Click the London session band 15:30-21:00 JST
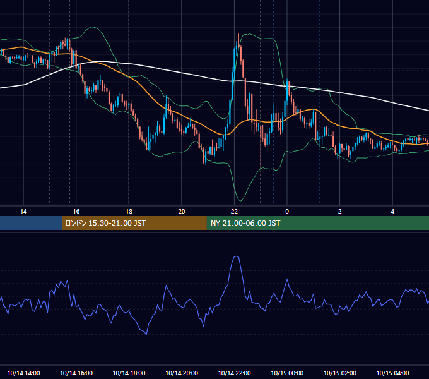Image resolution: width=429 pixels, height=379 pixels. click(134, 223)
